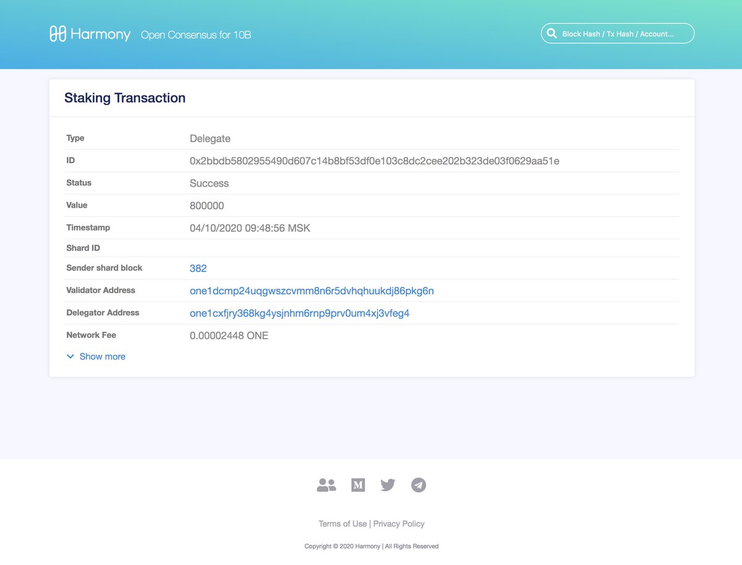Click the Harmony logo icon
Viewport: 742px width, 565px height.
[x=58, y=34]
